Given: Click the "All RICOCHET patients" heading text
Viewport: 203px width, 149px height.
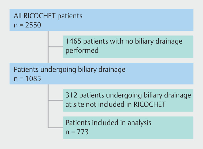Looking at the screenshot, I should point(48,16).
